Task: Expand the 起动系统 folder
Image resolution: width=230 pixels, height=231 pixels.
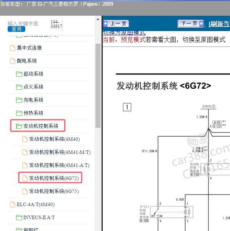Action: coord(33,74)
